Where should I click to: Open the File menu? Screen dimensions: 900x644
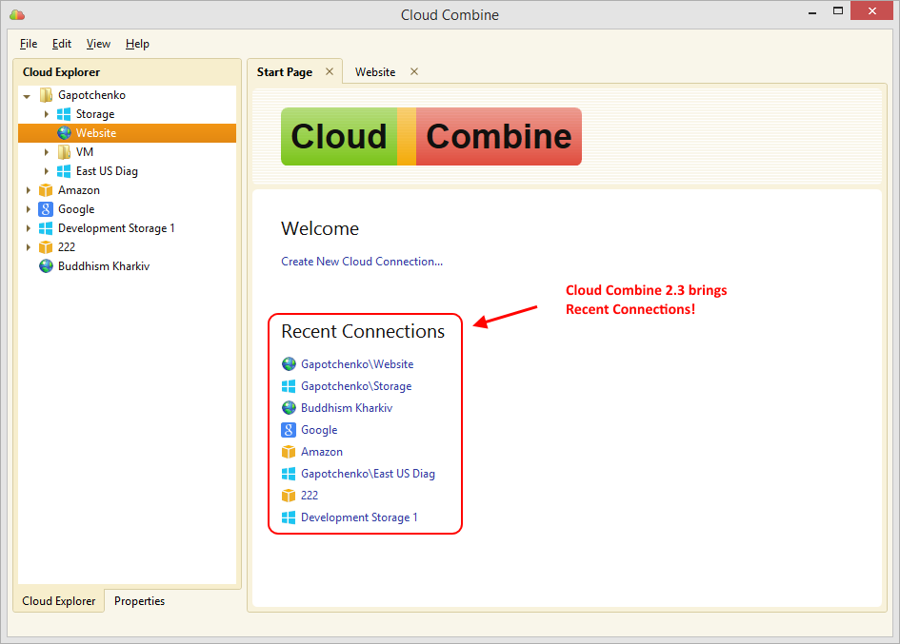click(29, 44)
